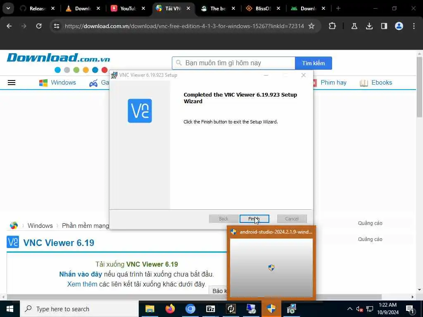Click the VNC logo in setup wizard
Screen dimensions: 423x317
coord(140,111)
